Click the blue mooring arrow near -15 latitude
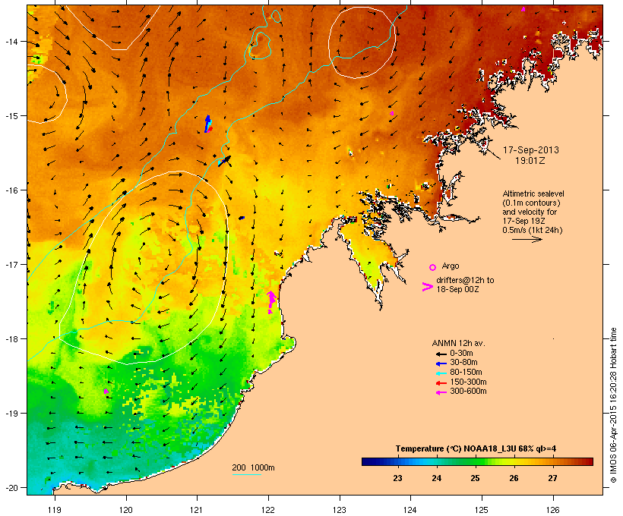Screen dimensions: 623x516 coord(207,124)
